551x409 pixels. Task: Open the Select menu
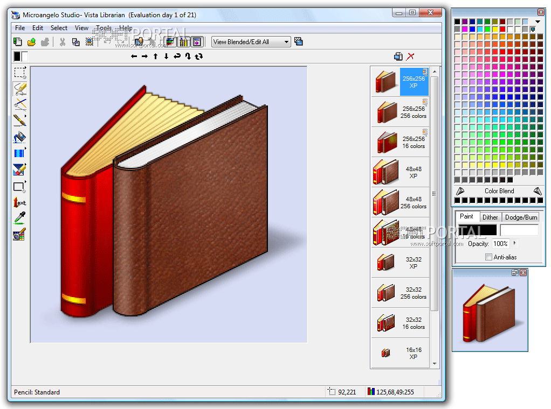click(59, 27)
